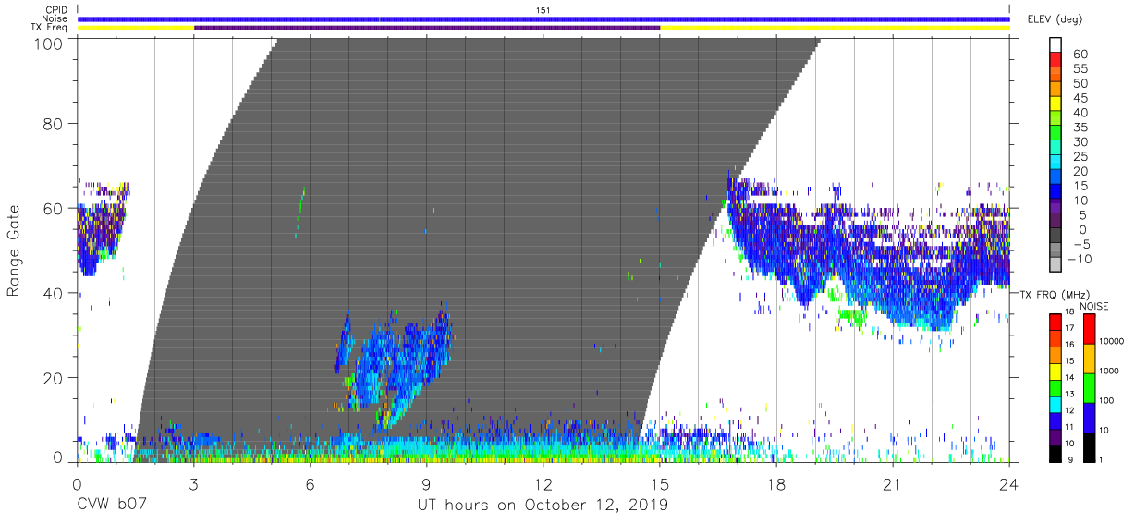Viewport: 1135px width, 524px height.
Task: Click x-axis tick label 24
Action: [x=1009, y=483]
